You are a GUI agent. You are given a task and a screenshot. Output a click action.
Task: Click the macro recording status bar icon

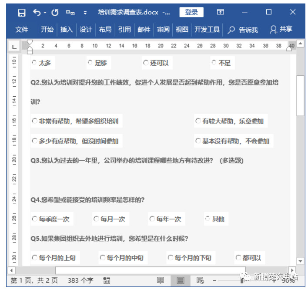pos(107,280)
